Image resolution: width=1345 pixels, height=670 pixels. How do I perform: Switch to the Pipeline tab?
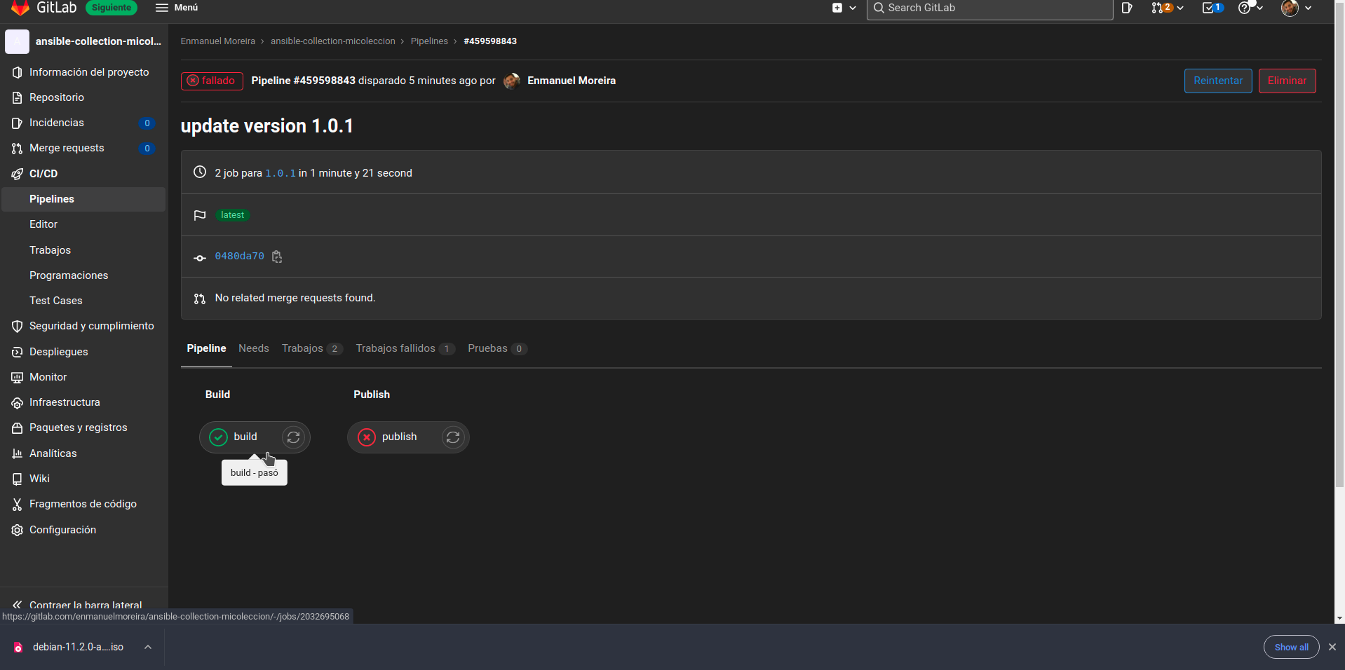coord(206,348)
